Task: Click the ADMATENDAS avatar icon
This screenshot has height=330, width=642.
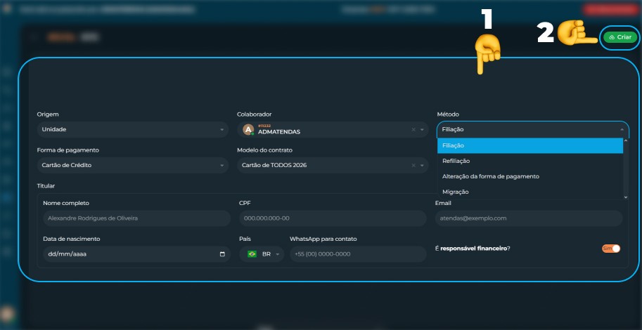Action: 248,129
